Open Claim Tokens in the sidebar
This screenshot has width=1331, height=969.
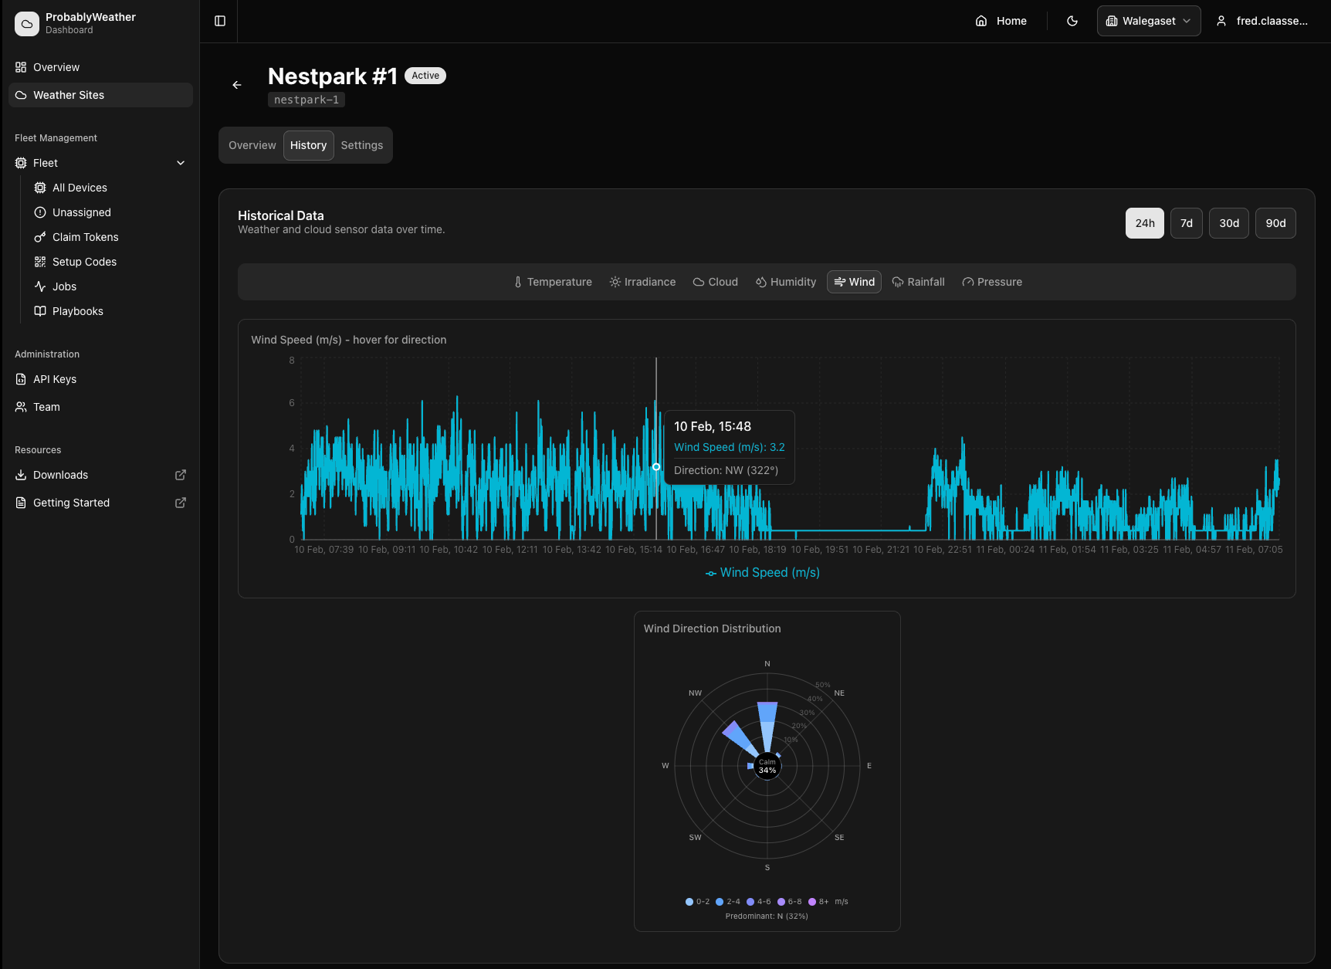pyautogui.click(x=85, y=237)
